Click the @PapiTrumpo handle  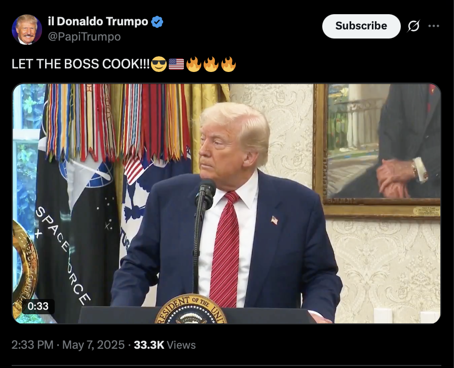coord(84,37)
